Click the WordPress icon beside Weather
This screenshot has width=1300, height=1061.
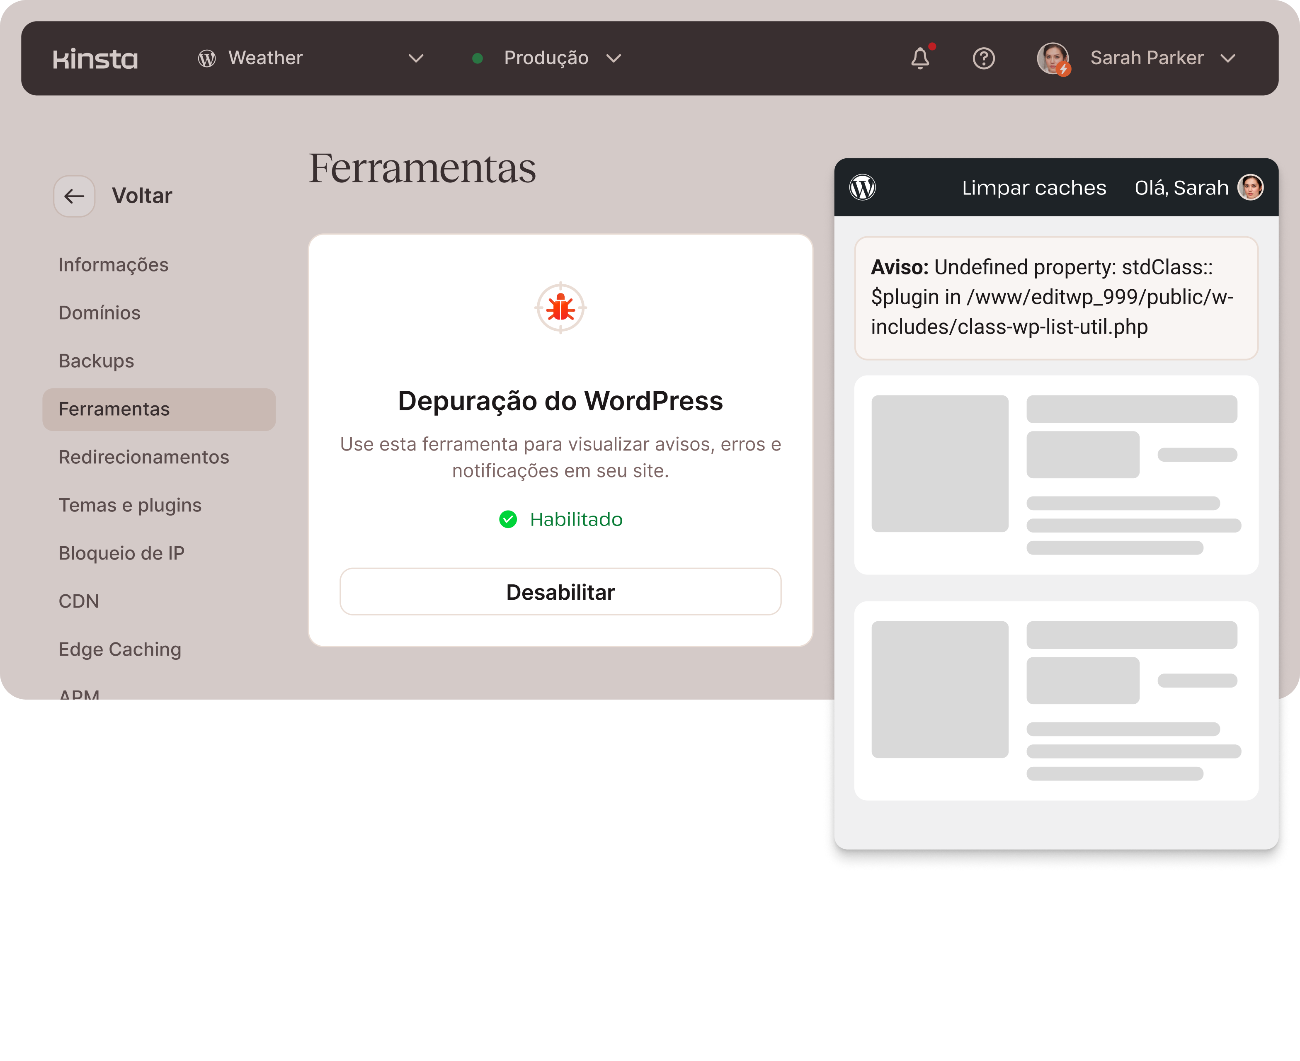(207, 59)
